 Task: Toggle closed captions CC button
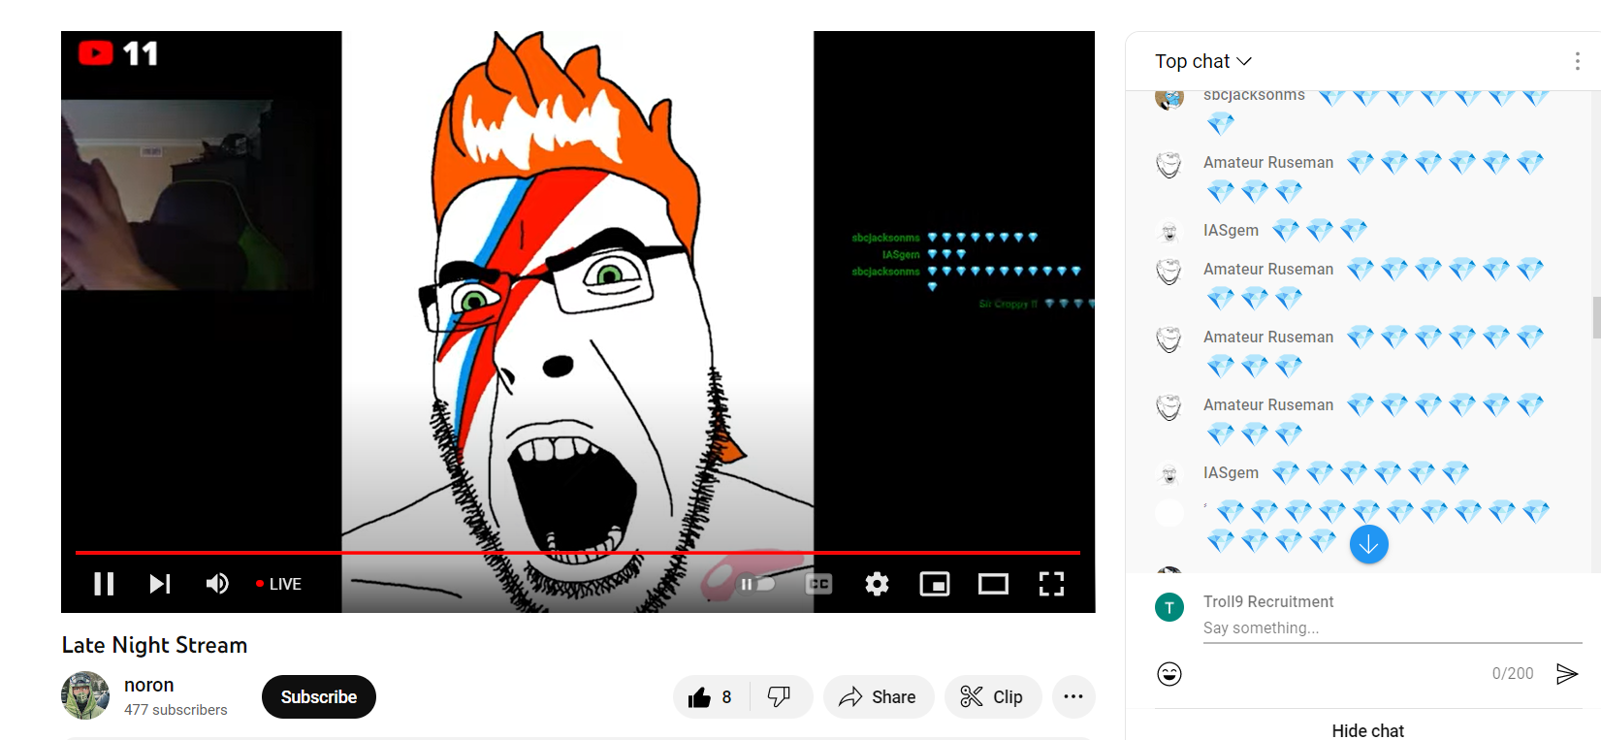pos(819,584)
